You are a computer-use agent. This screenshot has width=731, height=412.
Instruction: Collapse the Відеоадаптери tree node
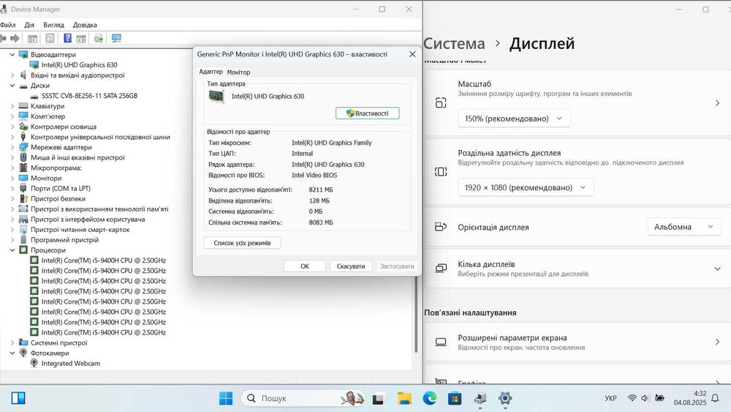pos(12,55)
